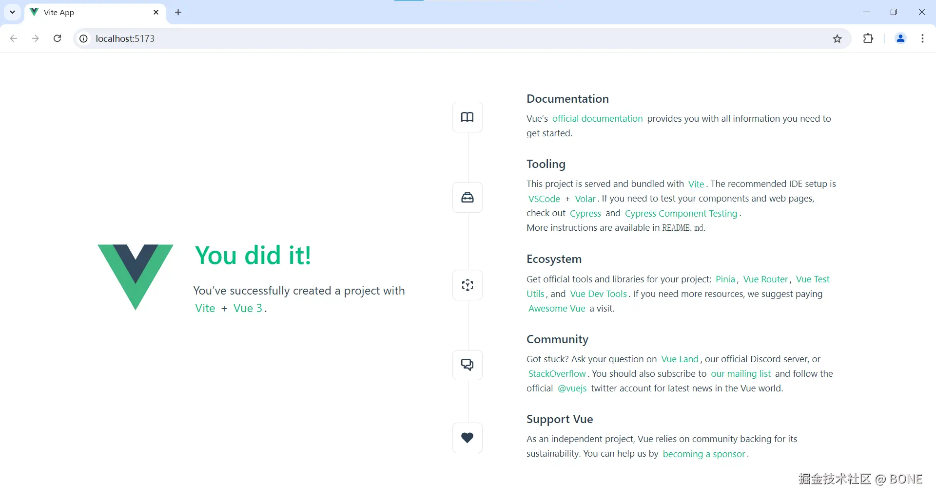Click the Support Vue heading

560,419
